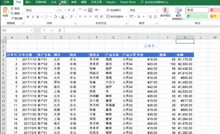The height and width of the screenshot is (134, 220).
Task: Select middle vertical alignment
Action: [85, 10]
